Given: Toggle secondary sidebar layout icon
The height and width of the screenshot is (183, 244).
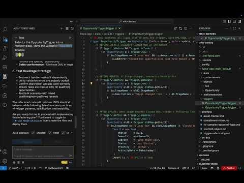Looking at the screenshot, I should pos(239,21).
